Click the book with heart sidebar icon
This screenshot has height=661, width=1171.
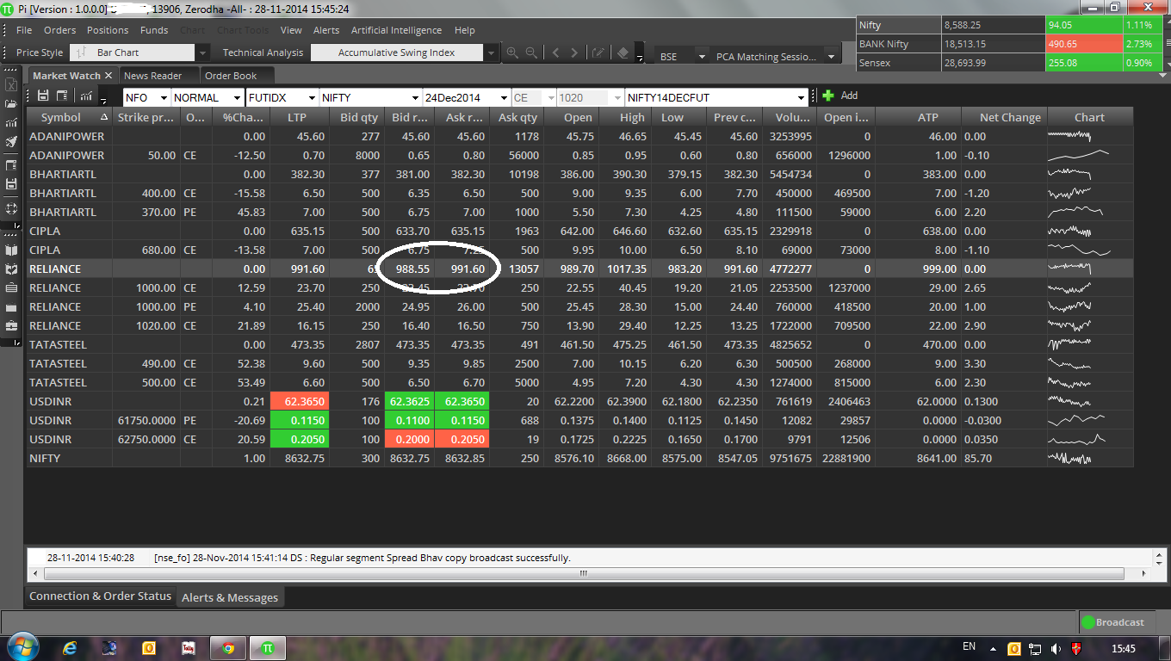pyautogui.click(x=11, y=269)
